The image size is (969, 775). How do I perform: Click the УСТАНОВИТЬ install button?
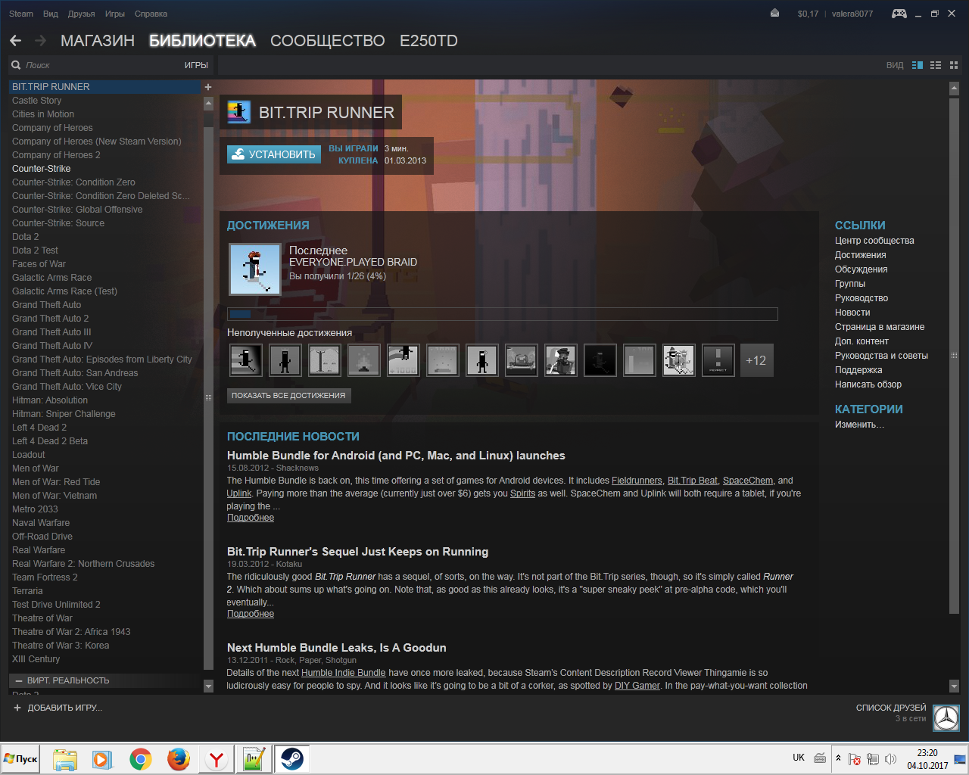point(274,154)
